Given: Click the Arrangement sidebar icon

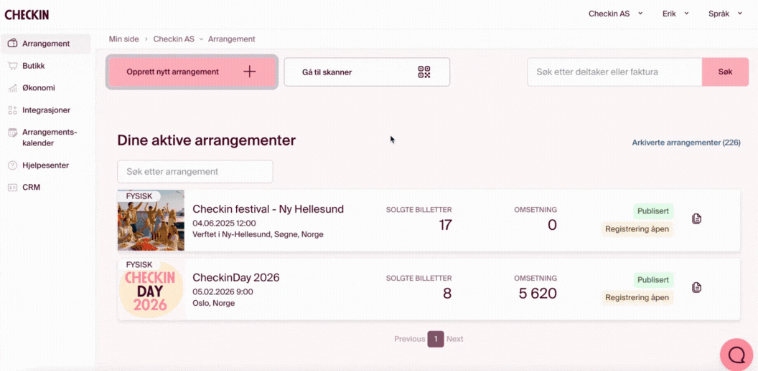Looking at the screenshot, I should click(12, 44).
